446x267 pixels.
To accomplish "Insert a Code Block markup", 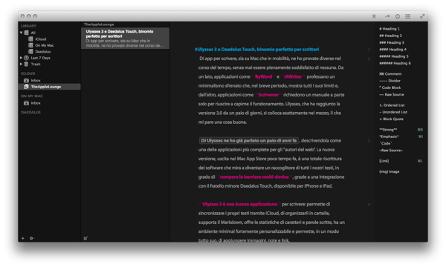I will click(x=390, y=88).
